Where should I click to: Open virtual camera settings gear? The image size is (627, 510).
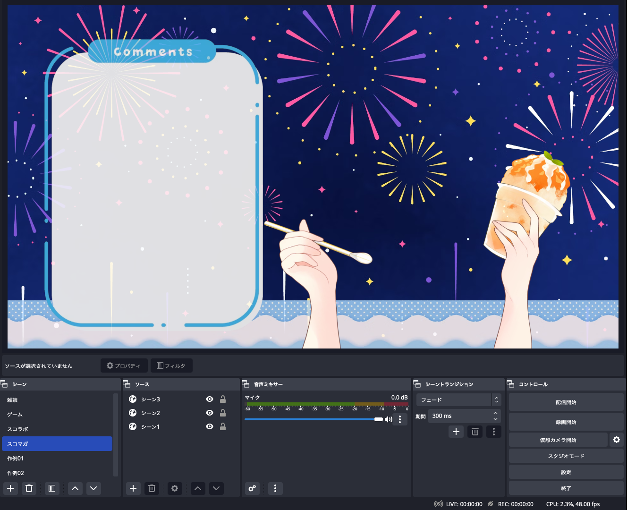[x=617, y=440]
